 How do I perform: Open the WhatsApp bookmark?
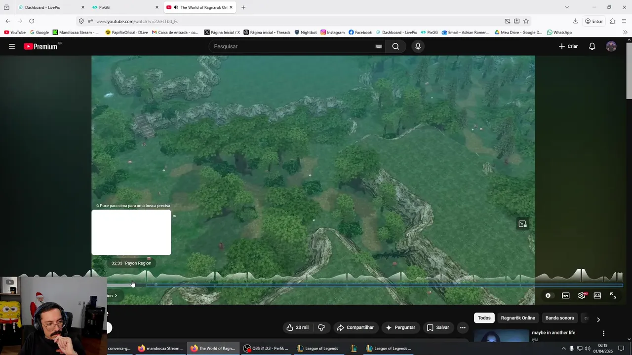(559, 33)
